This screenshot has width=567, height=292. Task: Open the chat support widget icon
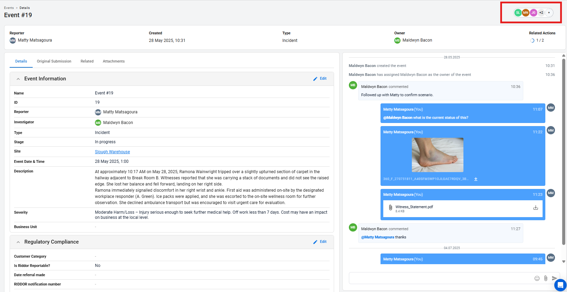point(560,285)
